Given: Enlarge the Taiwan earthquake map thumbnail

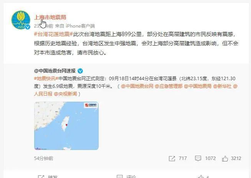Looking at the screenshot, I should click(66, 126).
